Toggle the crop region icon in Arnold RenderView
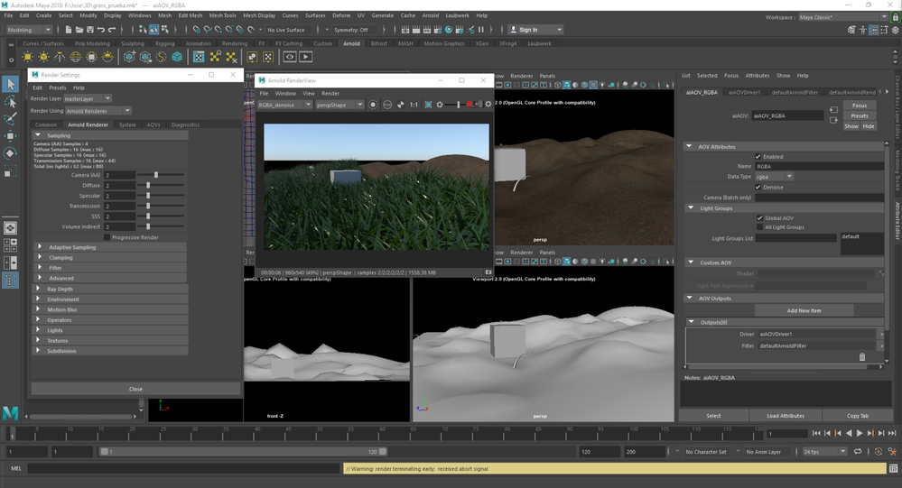The image size is (902, 488). [428, 105]
